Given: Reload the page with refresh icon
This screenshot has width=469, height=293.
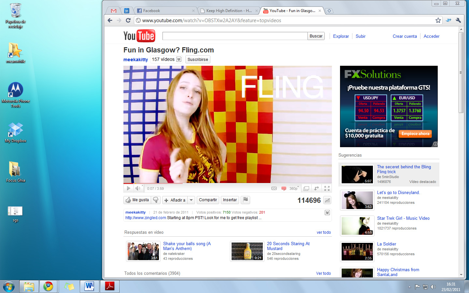Looking at the screenshot, I should 128,20.
